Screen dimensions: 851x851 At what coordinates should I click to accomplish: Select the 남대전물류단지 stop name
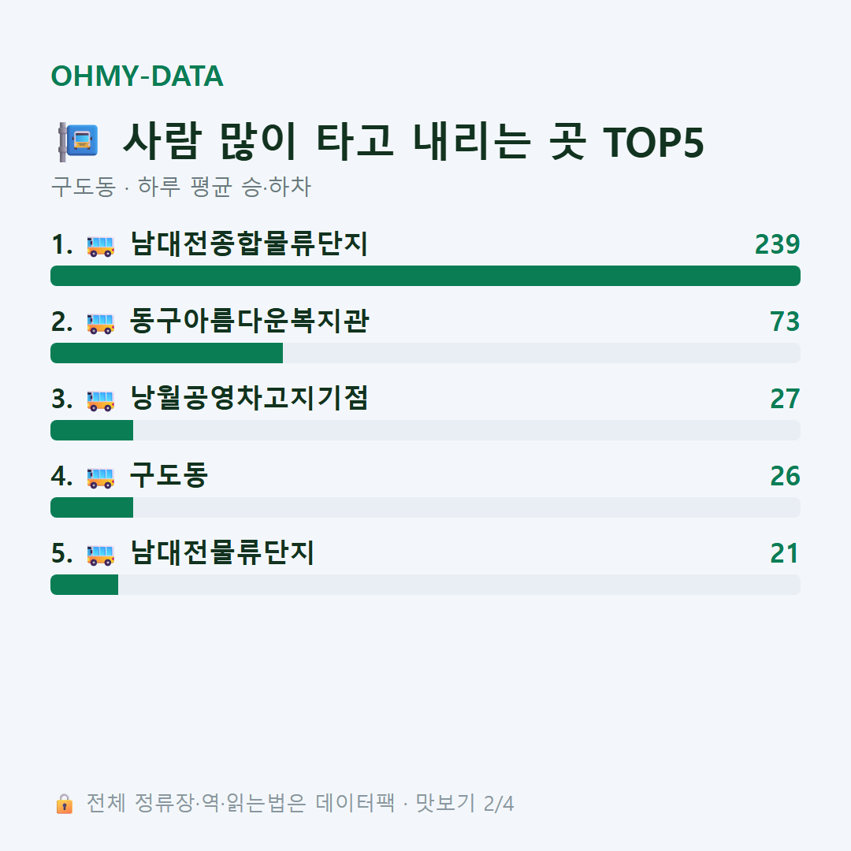point(222,552)
